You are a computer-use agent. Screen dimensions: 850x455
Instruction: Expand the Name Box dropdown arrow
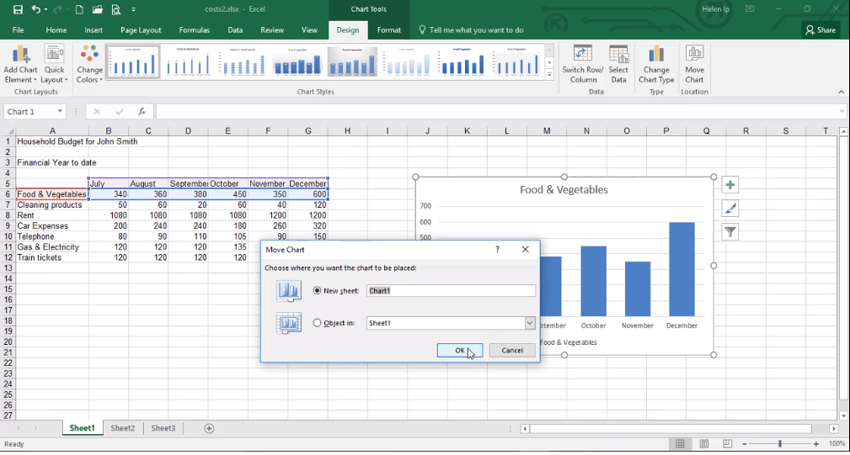click(60, 112)
